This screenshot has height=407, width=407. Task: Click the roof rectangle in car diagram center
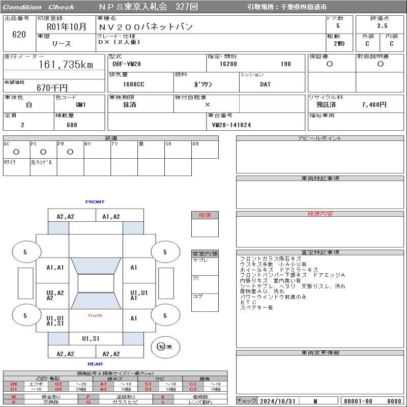click(96, 283)
